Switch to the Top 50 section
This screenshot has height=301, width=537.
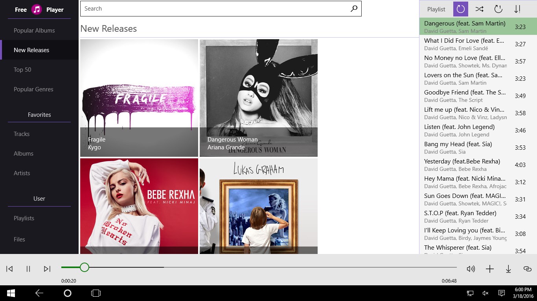coord(22,69)
